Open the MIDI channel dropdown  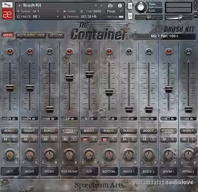click(58, 16)
